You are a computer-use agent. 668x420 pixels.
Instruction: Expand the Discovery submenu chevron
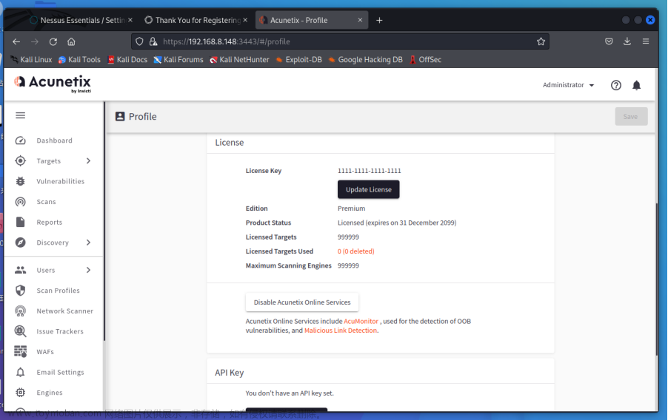(x=89, y=243)
